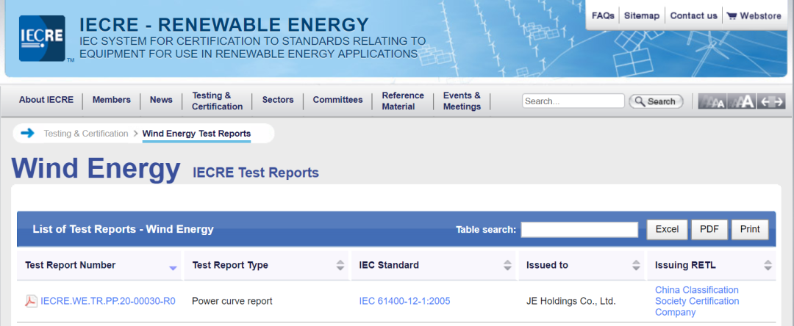Click the Testing & Certification breadcrumb
794x326 pixels.
(x=85, y=134)
